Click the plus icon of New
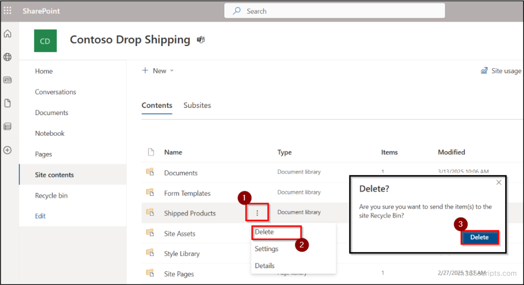Image resolution: width=524 pixels, height=285 pixels. point(145,71)
